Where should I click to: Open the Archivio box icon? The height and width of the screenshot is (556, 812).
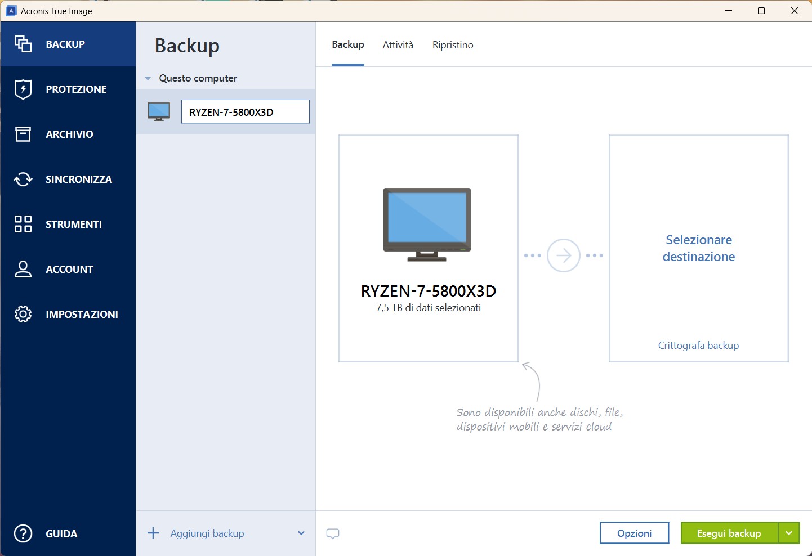pos(23,134)
